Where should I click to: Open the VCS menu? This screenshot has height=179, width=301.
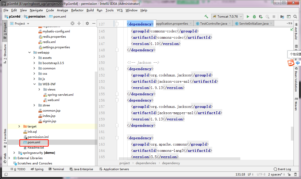(120, 10)
